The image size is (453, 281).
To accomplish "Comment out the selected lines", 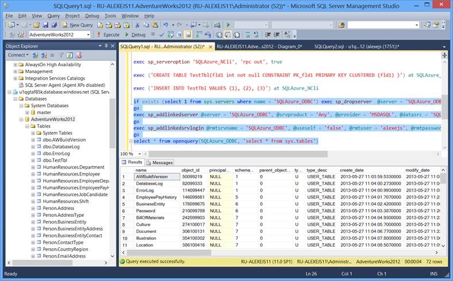I will tap(247, 34).
